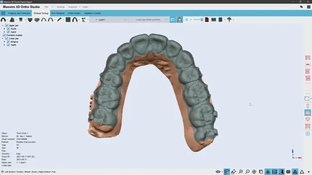
Task: Switch to the Virtual Setup tab
Action: pos(41,13)
